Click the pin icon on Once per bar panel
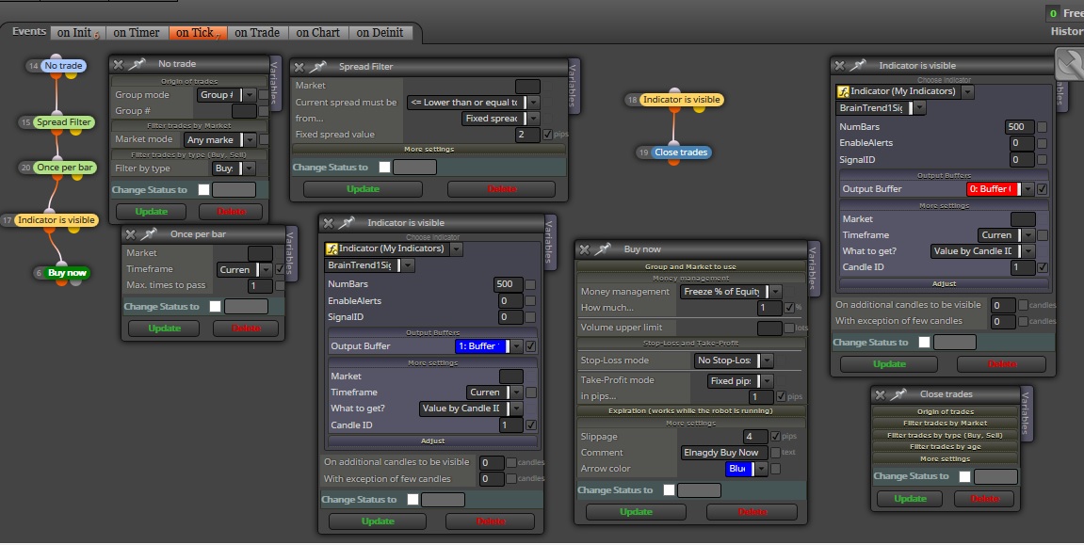Image resolution: width=1084 pixels, height=545 pixels. click(x=150, y=234)
